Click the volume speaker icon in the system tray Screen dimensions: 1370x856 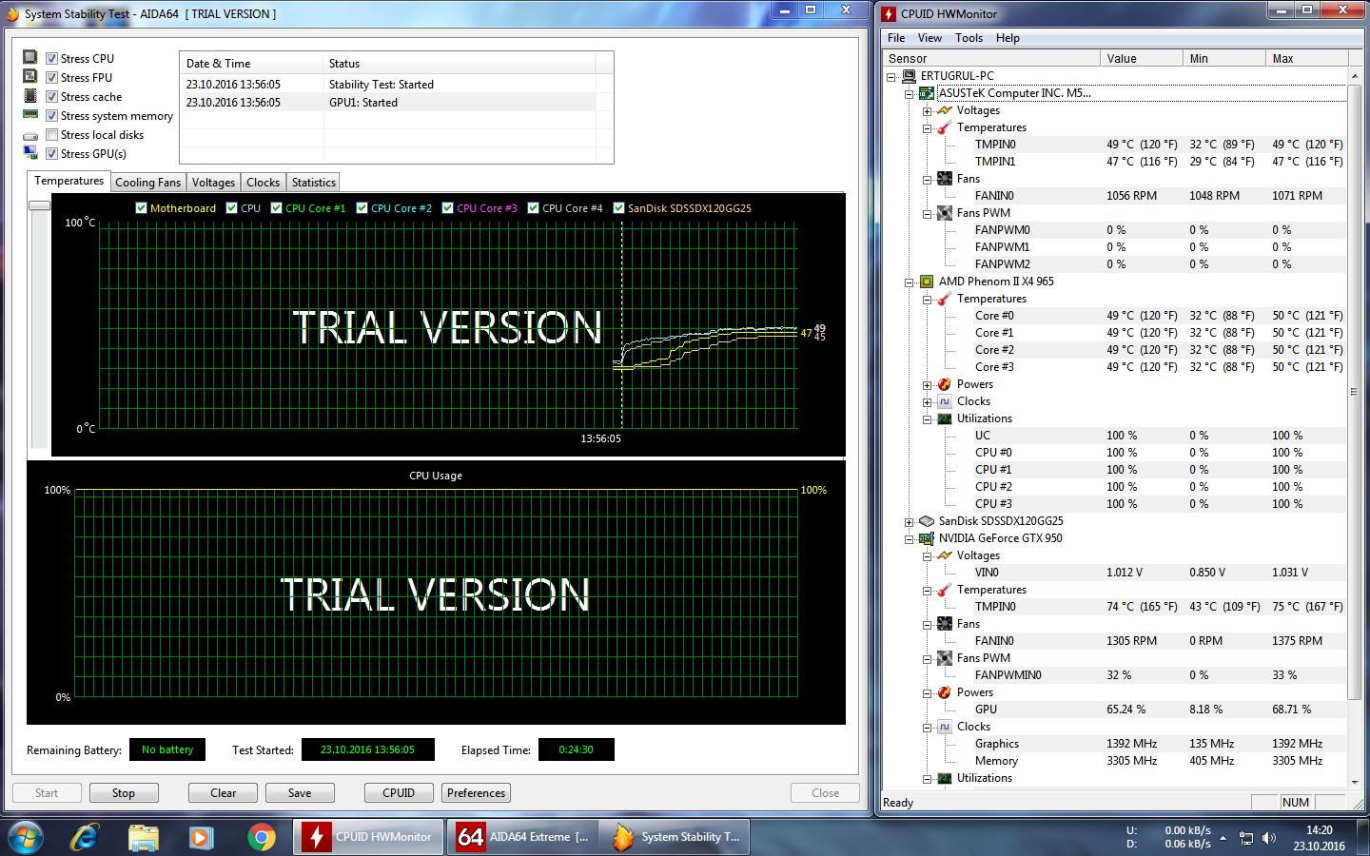pyautogui.click(x=1269, y=838)
